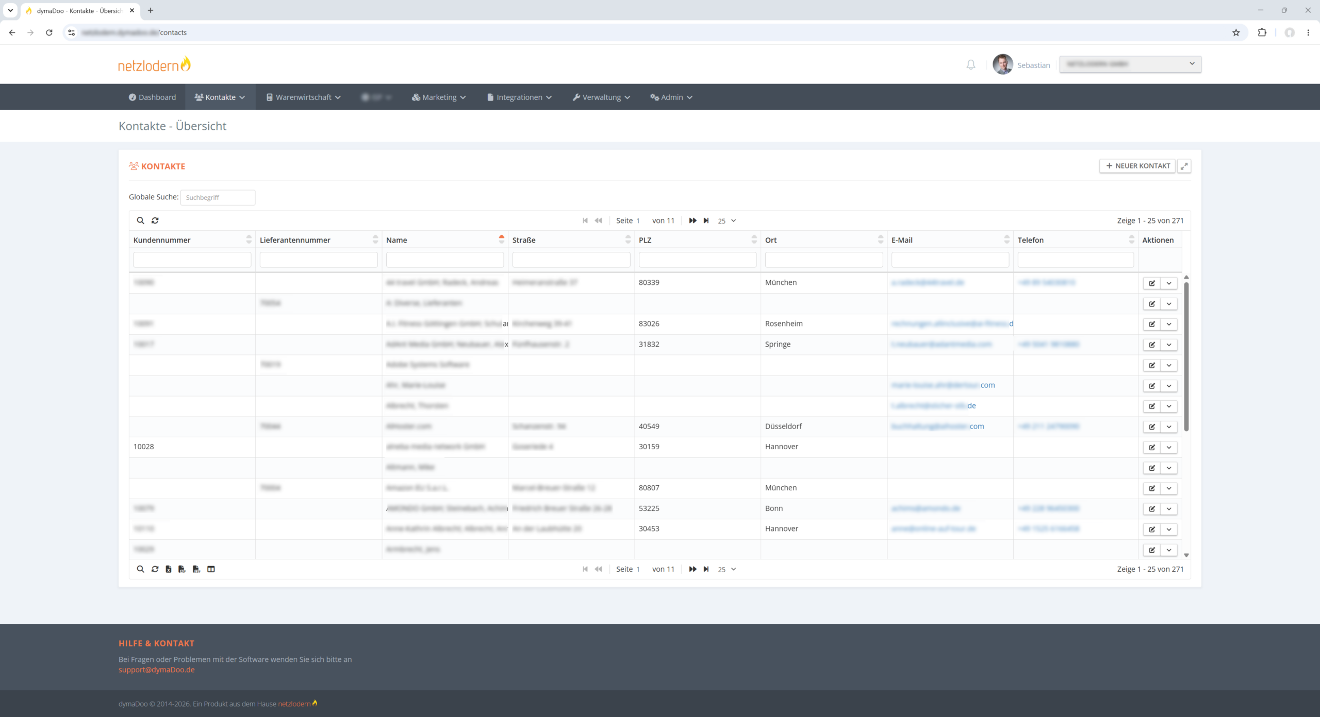Sort table by Ort column

(x=823, y=240)
